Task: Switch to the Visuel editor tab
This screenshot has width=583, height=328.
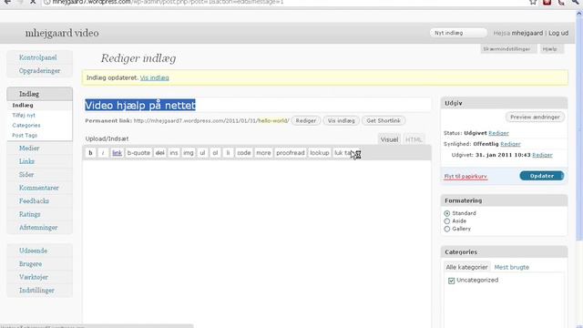Action: pos(389,139)
